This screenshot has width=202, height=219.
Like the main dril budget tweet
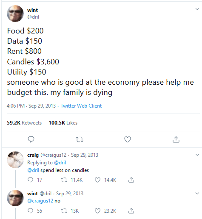pos(128,139)
